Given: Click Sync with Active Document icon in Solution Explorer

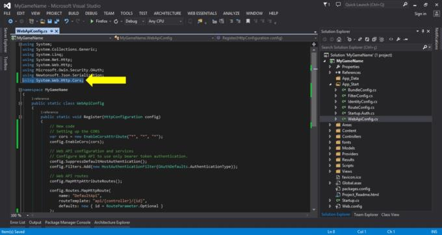Looking at the screenshot, I should click(360, 40).
